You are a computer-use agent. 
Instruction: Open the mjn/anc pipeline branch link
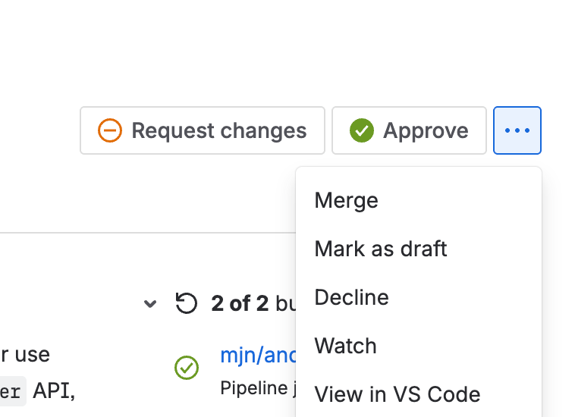(x=258, y=355)
